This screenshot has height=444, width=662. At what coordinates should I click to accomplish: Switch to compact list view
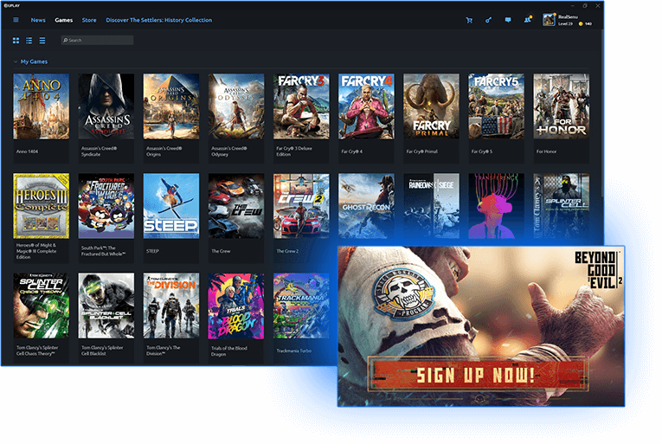(42, 41)
